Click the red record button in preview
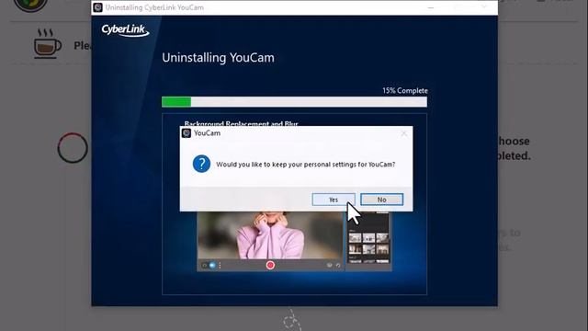 (x=270, y=266)
